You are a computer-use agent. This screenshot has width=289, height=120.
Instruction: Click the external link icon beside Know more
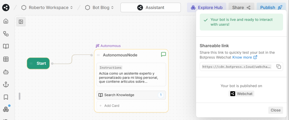tap(255, 57)
